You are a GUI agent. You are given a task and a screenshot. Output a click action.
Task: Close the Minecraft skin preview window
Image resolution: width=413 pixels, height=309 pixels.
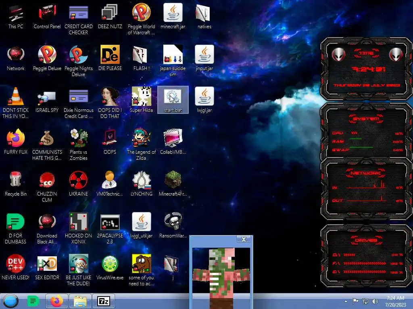(244, 239)
